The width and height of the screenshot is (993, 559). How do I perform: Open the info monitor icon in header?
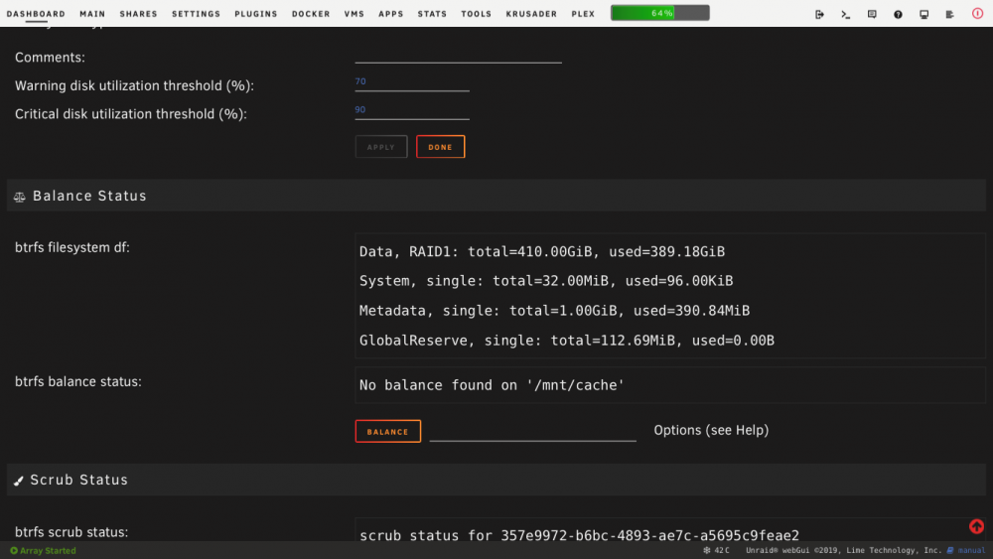coord(923,14)
